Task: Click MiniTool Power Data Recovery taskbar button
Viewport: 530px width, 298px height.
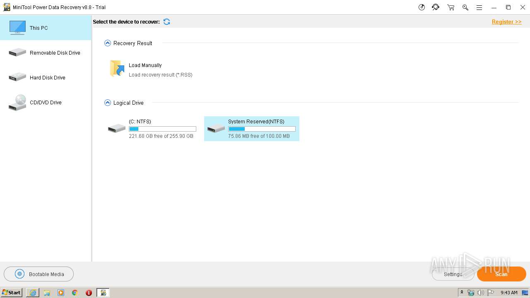Action: [103, 293]
